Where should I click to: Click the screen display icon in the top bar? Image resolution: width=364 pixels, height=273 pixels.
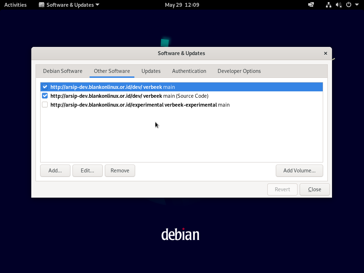(311, 5)
